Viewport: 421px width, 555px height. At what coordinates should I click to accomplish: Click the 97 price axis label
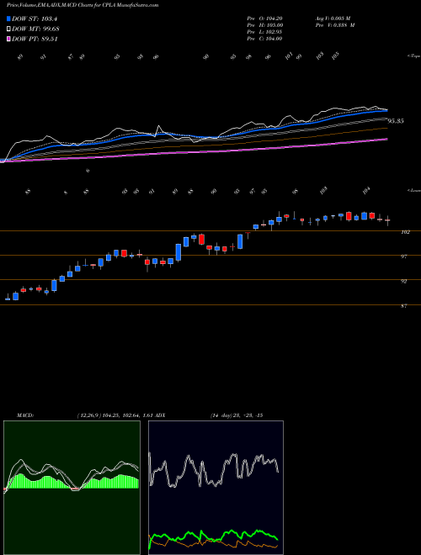[403, 256]
